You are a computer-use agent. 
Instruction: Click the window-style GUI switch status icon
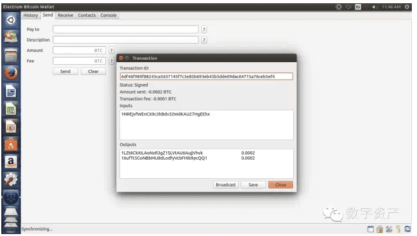point(370,229)
